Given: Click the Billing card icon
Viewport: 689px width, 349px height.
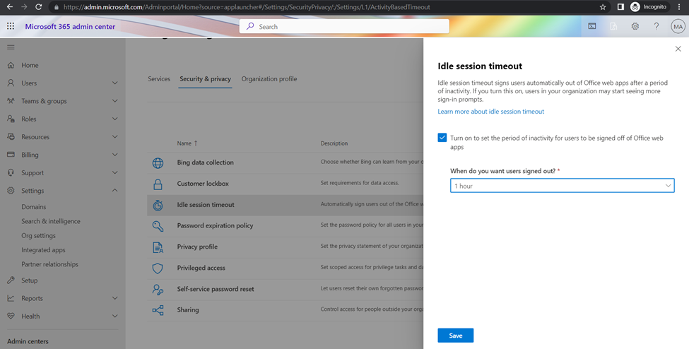Looking at the screenshot, I should [11, 155].
